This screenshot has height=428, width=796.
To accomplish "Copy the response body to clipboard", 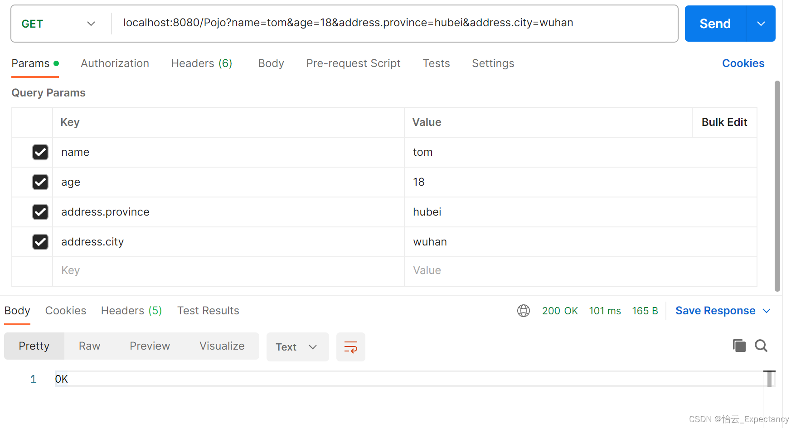I will point(739,346).
